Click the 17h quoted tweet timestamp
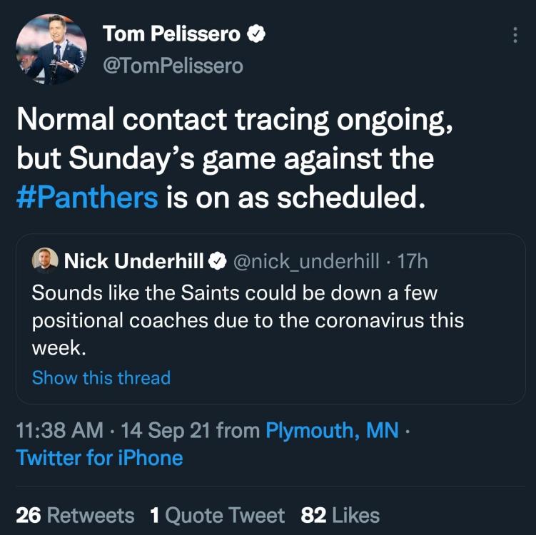Screen dimensions: 536x535 click(413, 262)
